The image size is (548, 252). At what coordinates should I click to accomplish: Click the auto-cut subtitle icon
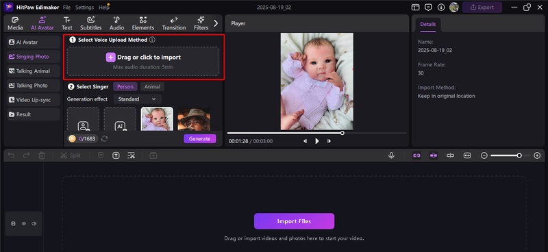[x=131, y=155]
